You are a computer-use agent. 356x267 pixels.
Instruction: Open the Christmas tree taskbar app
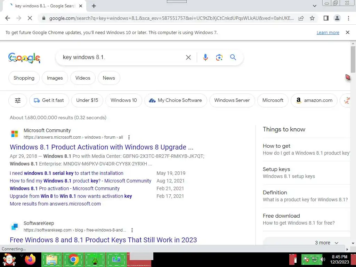click(x=95, y=259)
